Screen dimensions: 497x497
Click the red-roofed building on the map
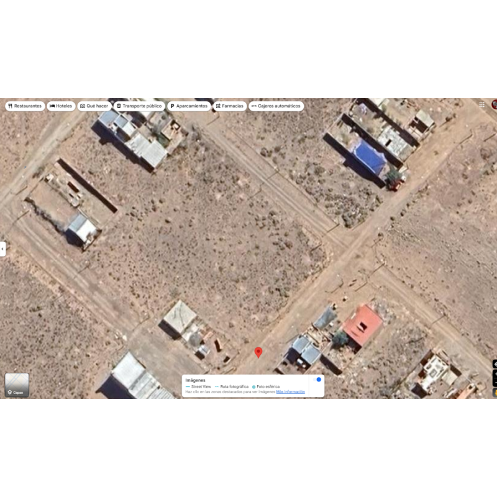(365, 324)
